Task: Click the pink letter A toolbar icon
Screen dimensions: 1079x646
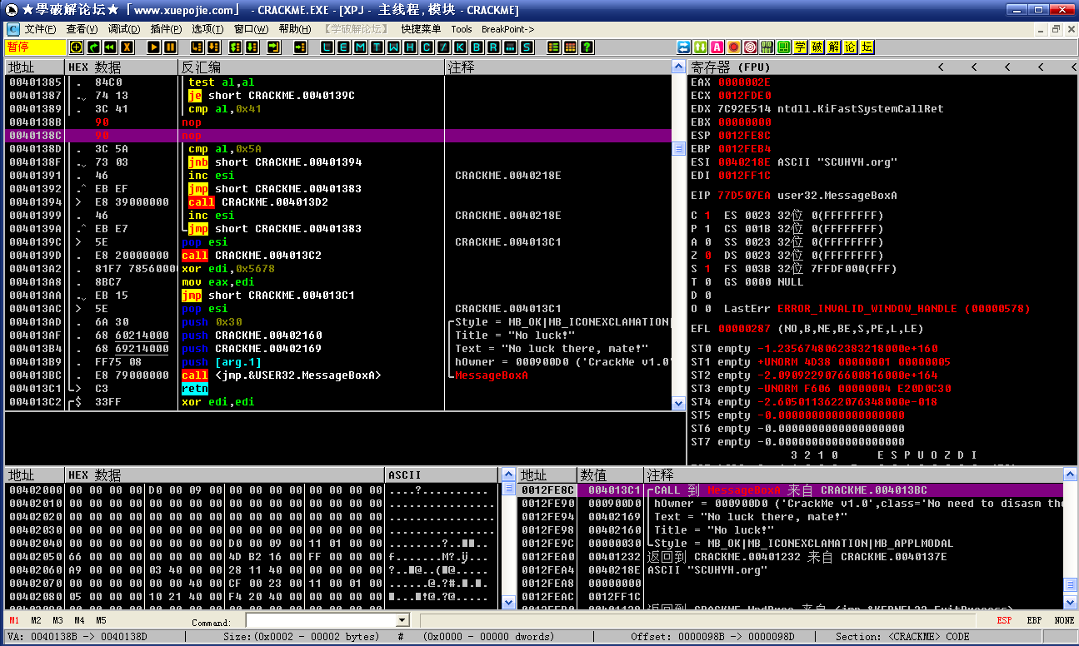Action: click(717, 47)
